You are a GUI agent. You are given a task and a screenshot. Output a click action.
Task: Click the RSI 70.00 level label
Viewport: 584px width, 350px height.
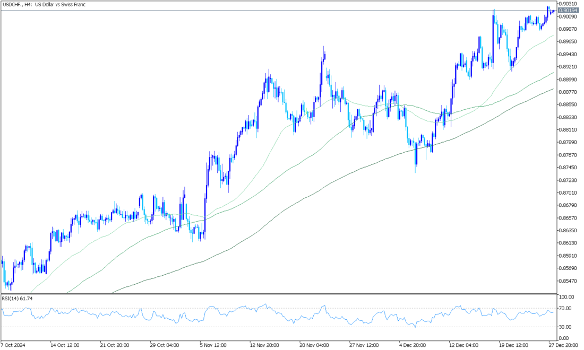565,308
